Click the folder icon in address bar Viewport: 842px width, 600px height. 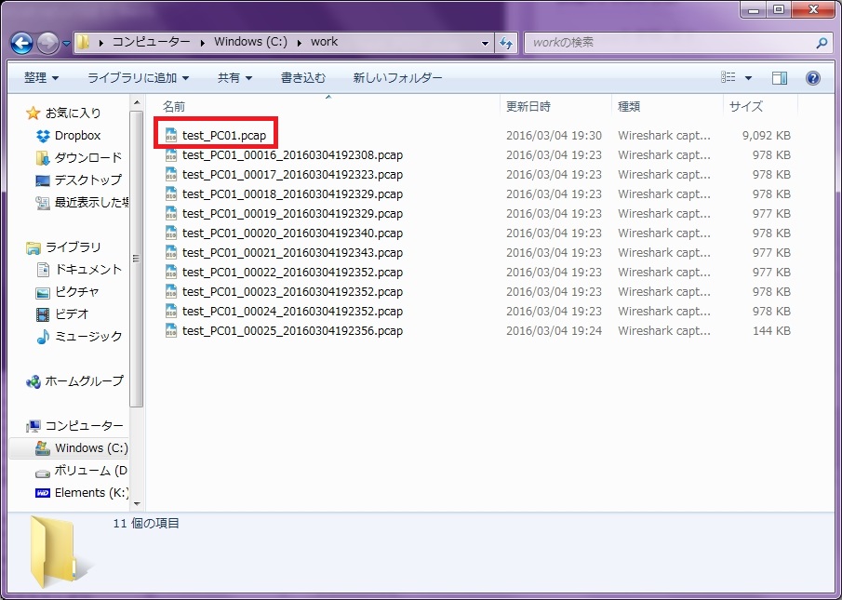coord(83,43)
